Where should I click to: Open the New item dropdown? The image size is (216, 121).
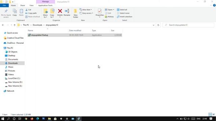pyautogui.click(x=85, y=10)
